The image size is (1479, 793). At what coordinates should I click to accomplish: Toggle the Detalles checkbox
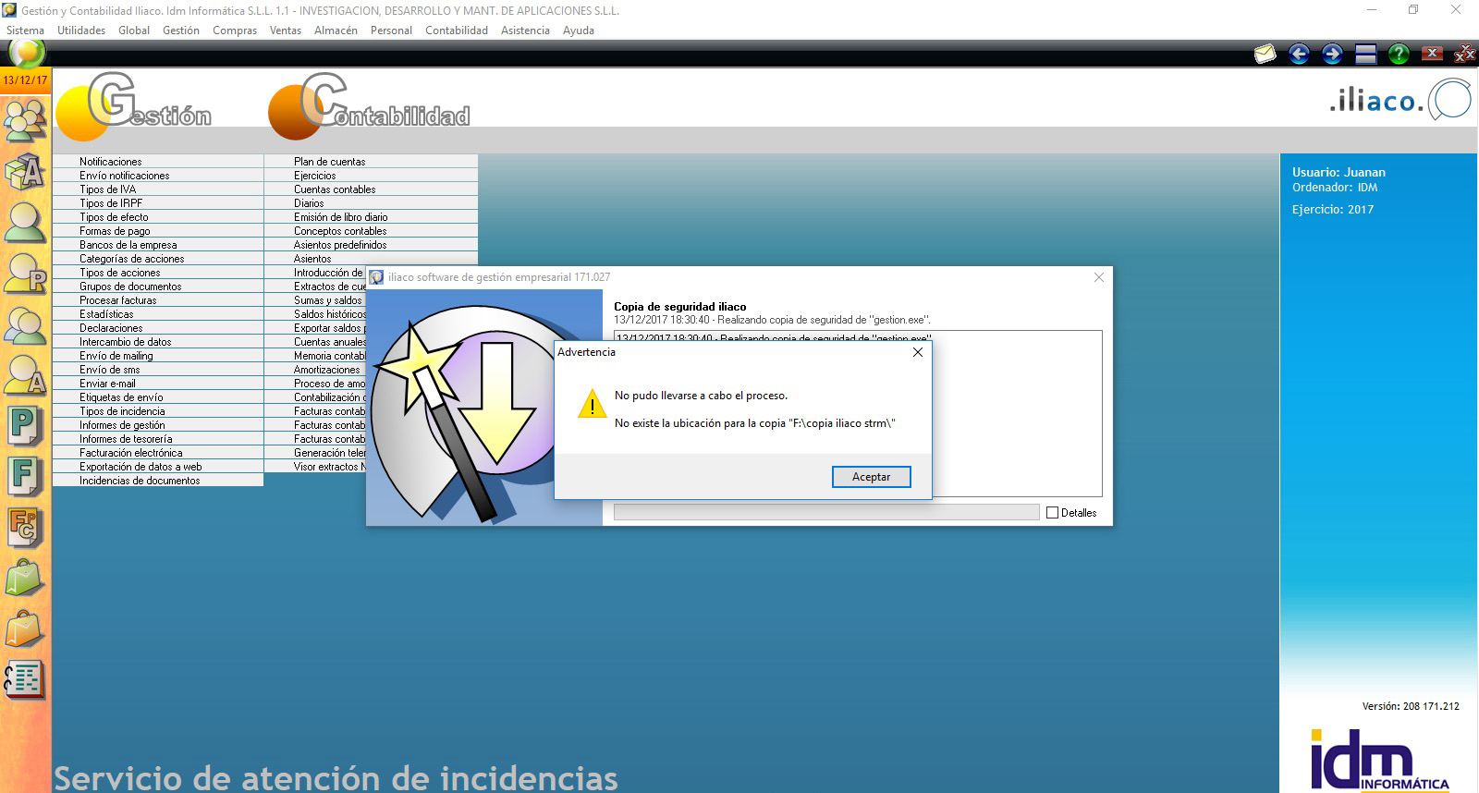click(1052, 513)
